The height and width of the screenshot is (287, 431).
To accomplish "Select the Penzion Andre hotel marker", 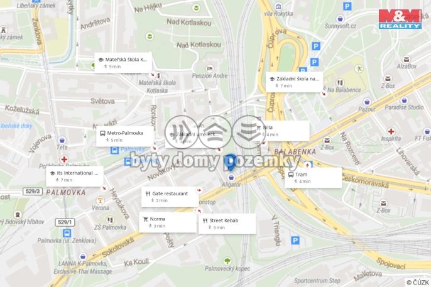I will pos(210,68).
